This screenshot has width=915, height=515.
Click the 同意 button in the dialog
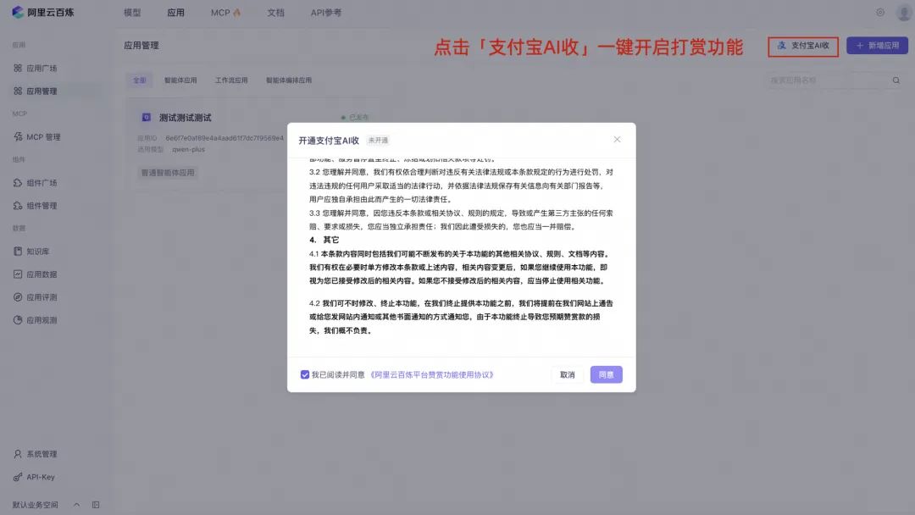pyautogui.click(x=606, y=374)
